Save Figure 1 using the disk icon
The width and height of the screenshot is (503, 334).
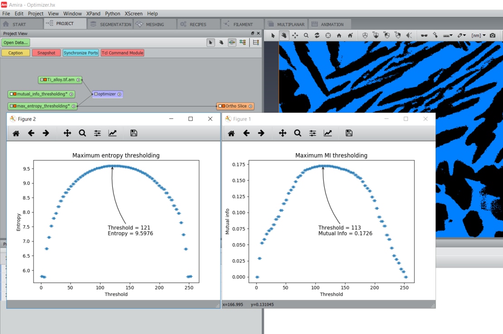[349, 133]
